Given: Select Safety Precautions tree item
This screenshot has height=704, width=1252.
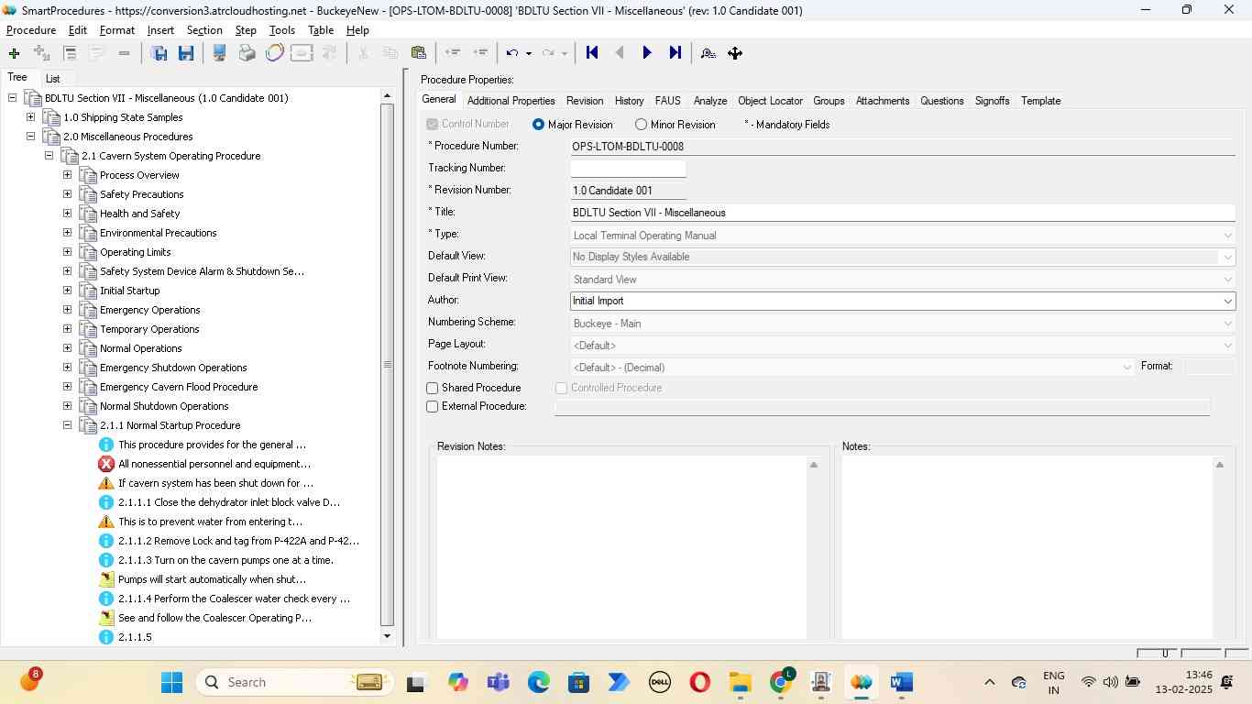Looking at the screenshot, I should (141, 194).
